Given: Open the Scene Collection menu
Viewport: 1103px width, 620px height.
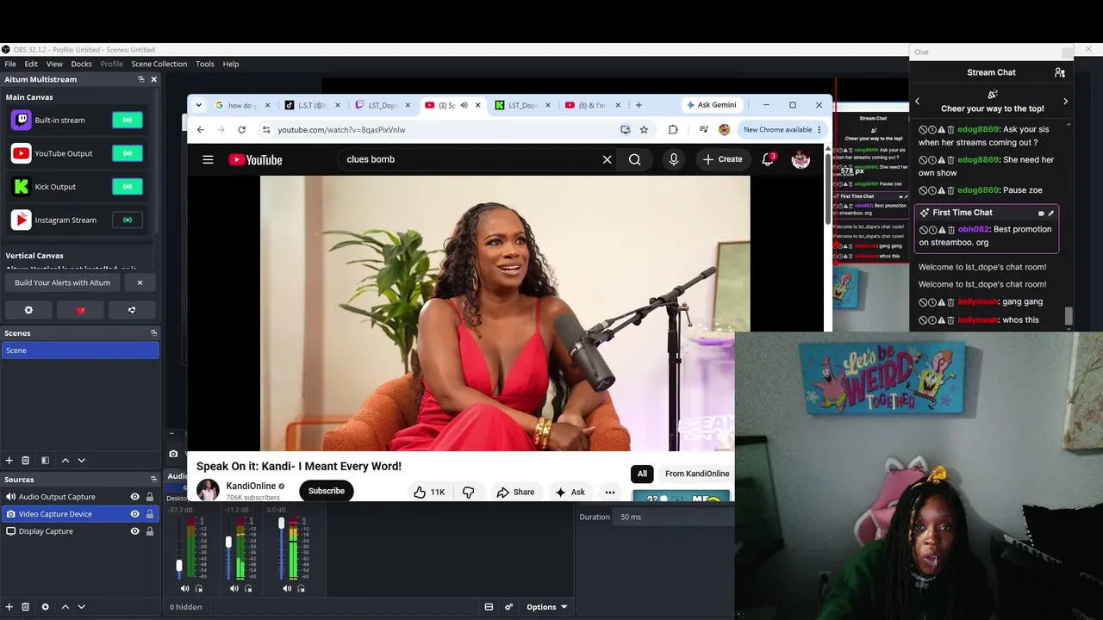Looking at the screenshot, I should tap(159, 64).
